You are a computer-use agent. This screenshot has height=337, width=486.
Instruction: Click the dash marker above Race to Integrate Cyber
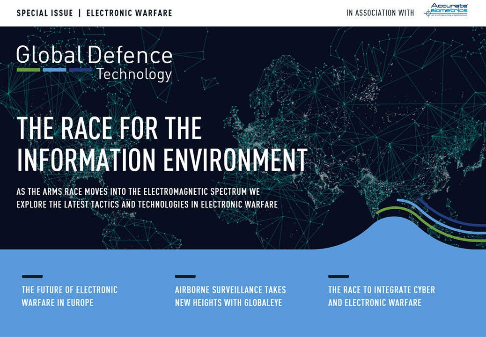pos(338,277)
